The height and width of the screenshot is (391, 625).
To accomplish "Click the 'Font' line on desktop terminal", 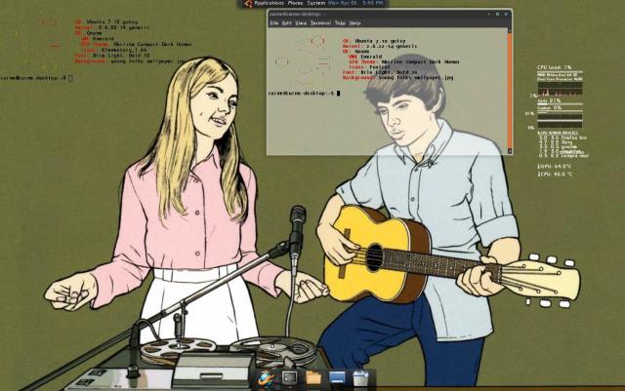I will (112, 56).
